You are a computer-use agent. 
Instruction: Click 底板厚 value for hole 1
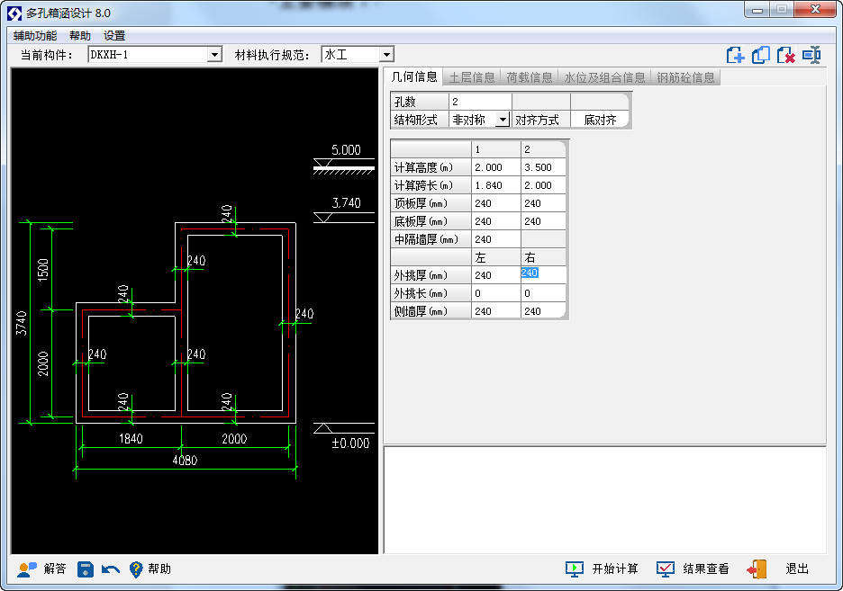[x=495, y=221]
